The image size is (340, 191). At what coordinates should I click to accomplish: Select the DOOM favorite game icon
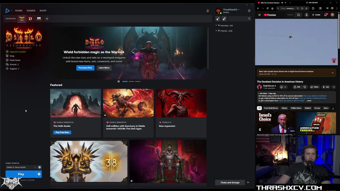pos(39,19)
